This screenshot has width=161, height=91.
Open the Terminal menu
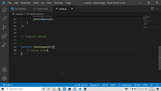pyautogui.click(x=58, y=3)
